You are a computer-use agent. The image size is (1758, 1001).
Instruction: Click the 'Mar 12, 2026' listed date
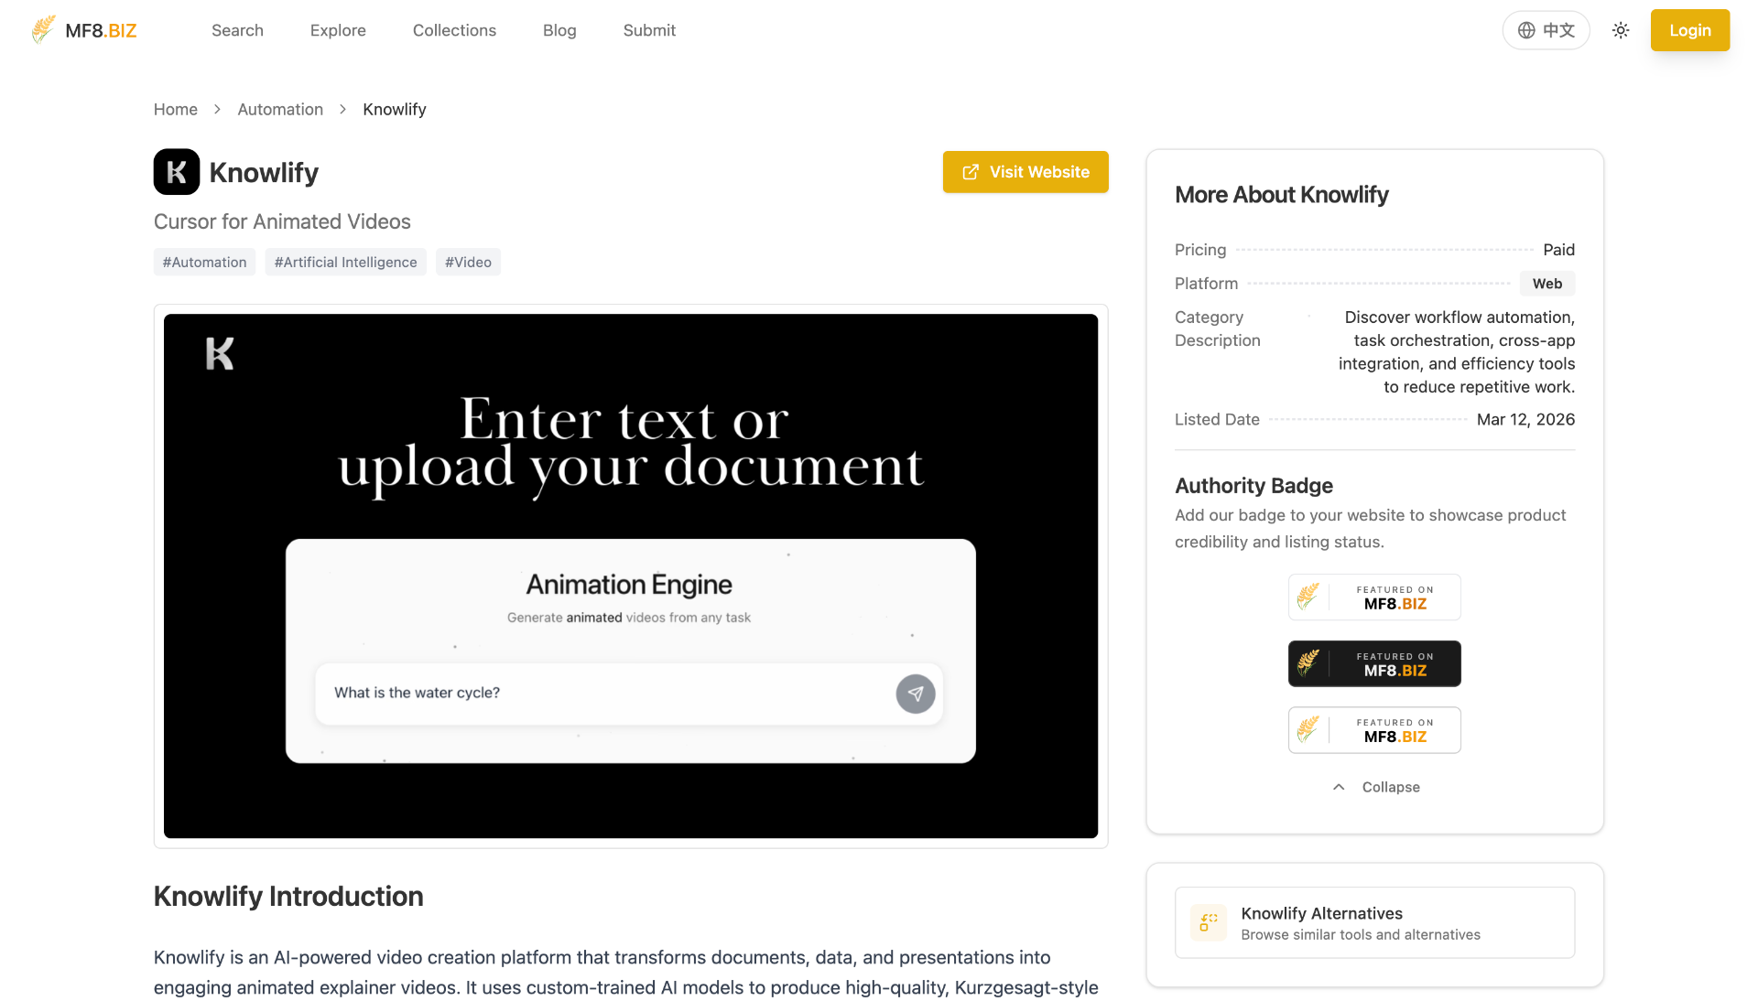[1525, 419]
